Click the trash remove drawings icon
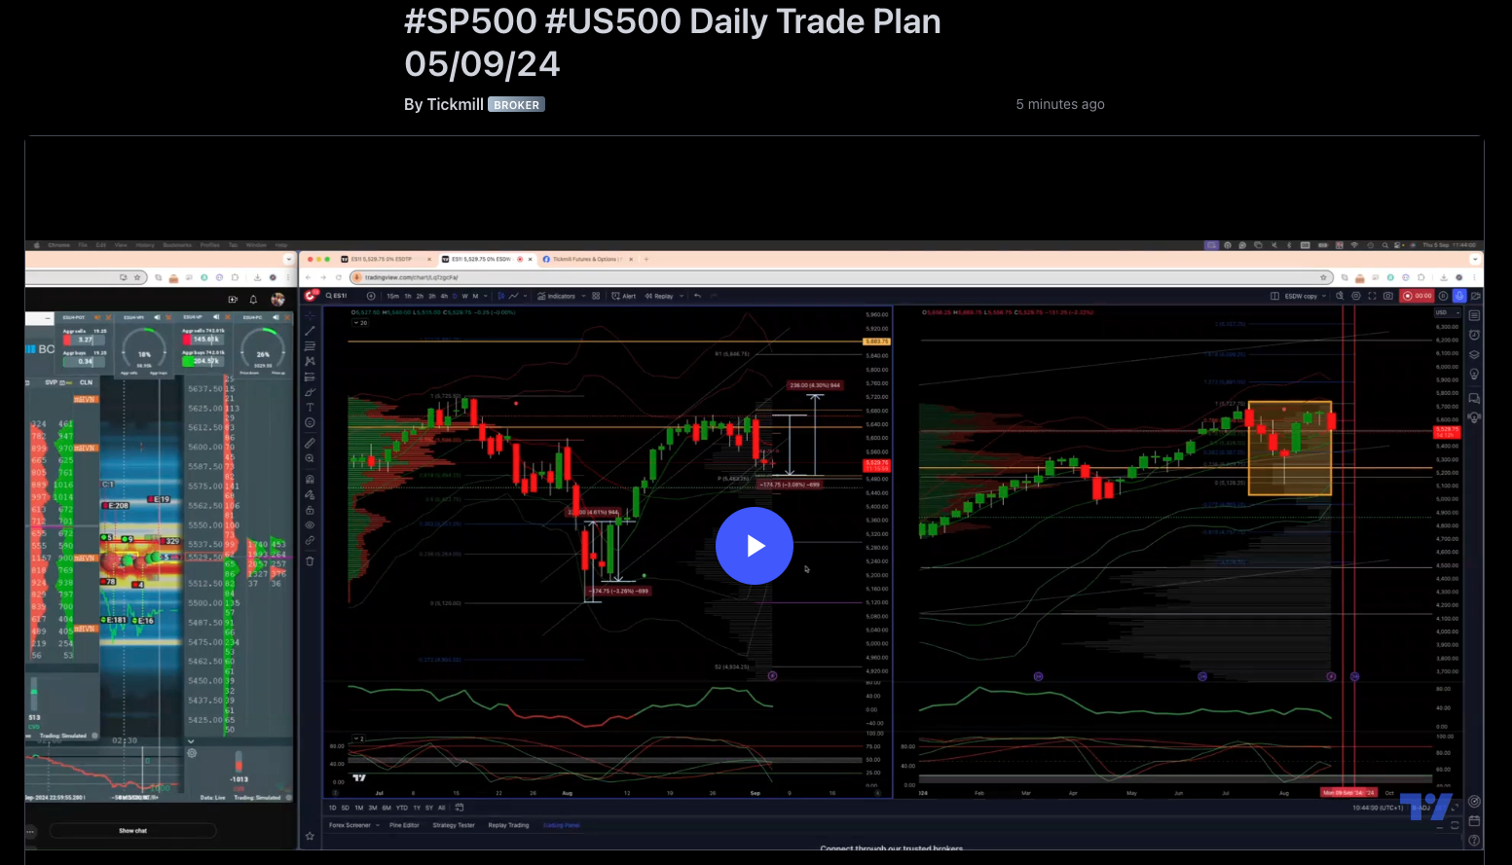 point(310,560)
